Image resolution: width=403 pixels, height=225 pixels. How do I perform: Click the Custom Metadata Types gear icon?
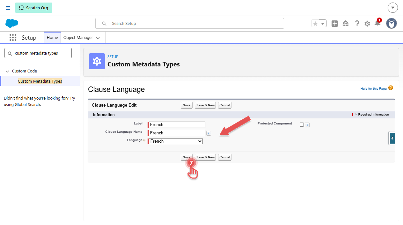pyautogui.click(x=97, y=61)
